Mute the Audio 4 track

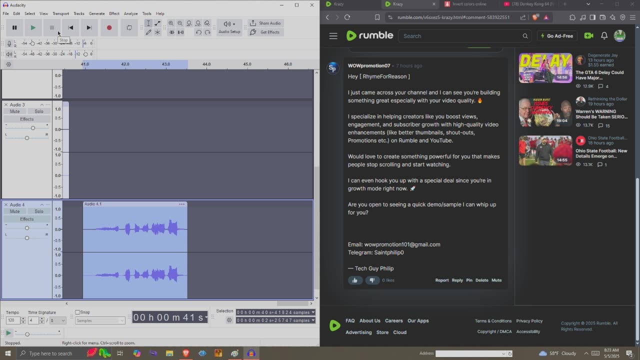click(x=15, y=211)
